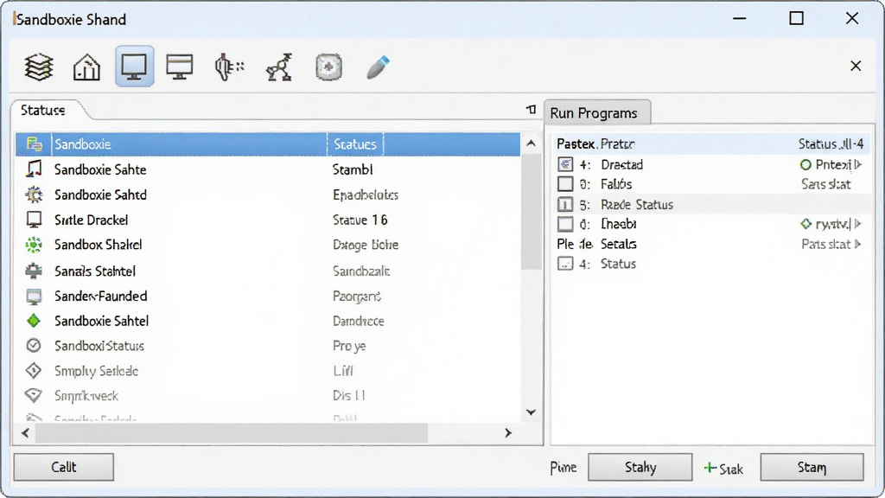Click the house toolbar icon
This screenshot has width=885, height=498.
[86, 67]
